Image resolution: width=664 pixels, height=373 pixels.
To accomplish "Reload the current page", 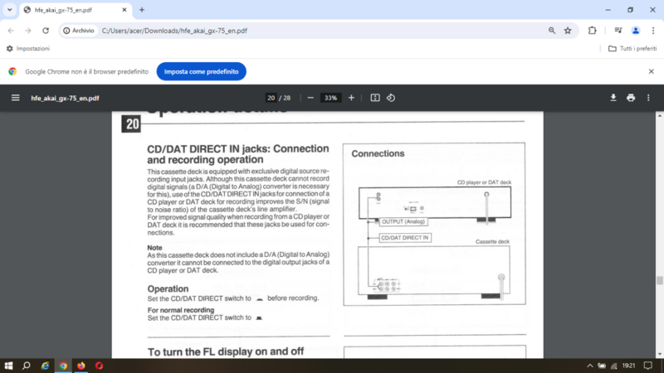I will coord(45,30).
